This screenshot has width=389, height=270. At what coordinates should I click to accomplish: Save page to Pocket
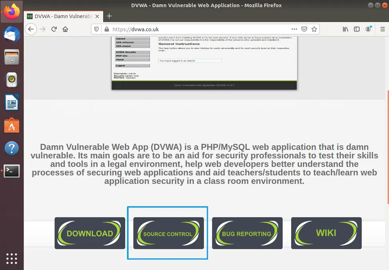304,29
